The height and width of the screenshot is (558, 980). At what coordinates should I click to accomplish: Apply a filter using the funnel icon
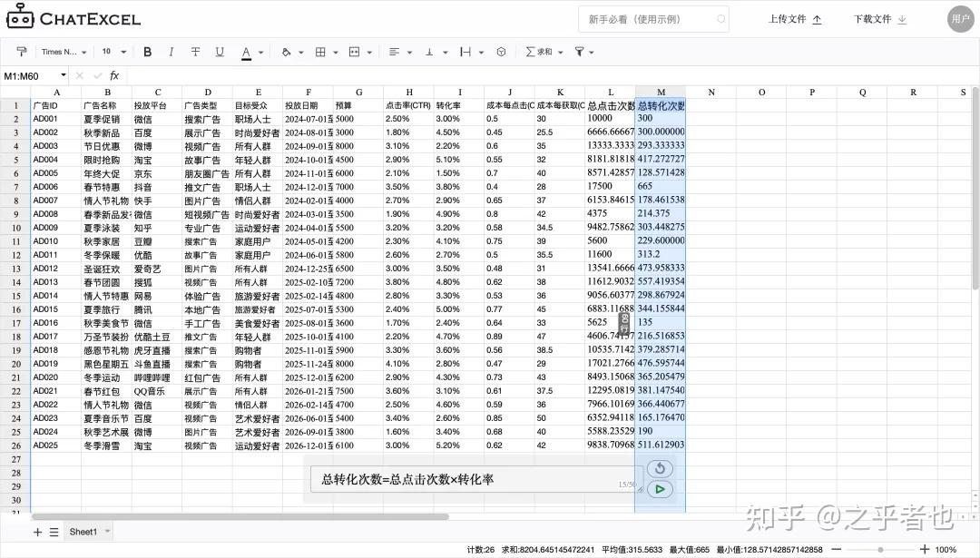(578, 52)
